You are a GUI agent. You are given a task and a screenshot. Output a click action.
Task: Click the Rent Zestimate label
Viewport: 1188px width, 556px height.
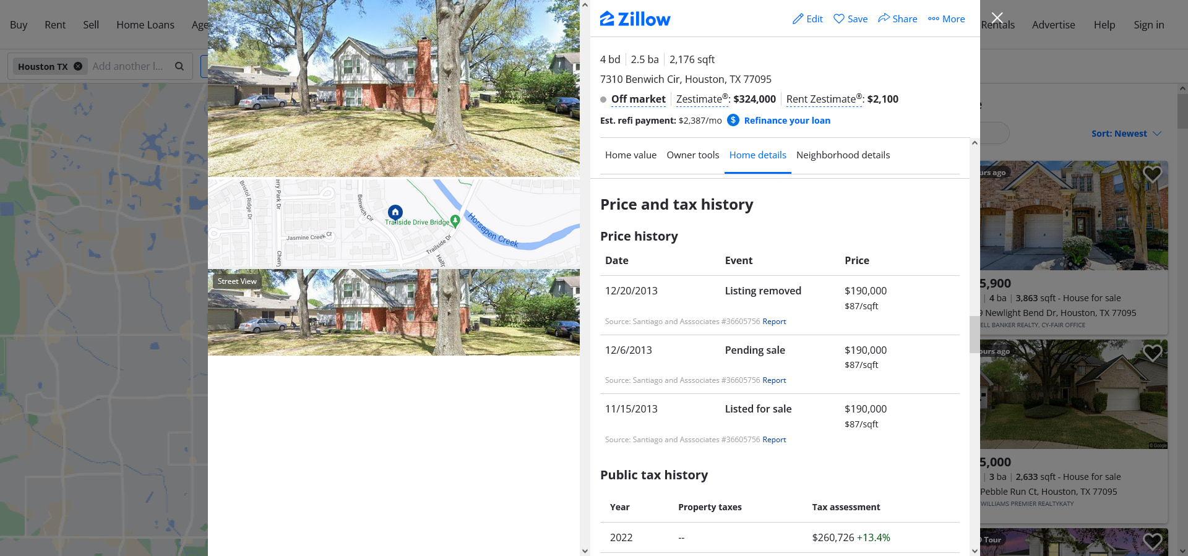click(824, 99)
